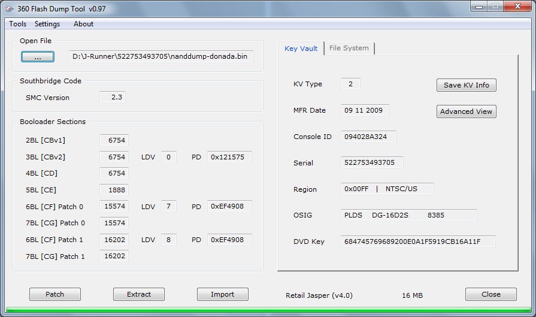Click the Save KV Info button

(467, 85)
